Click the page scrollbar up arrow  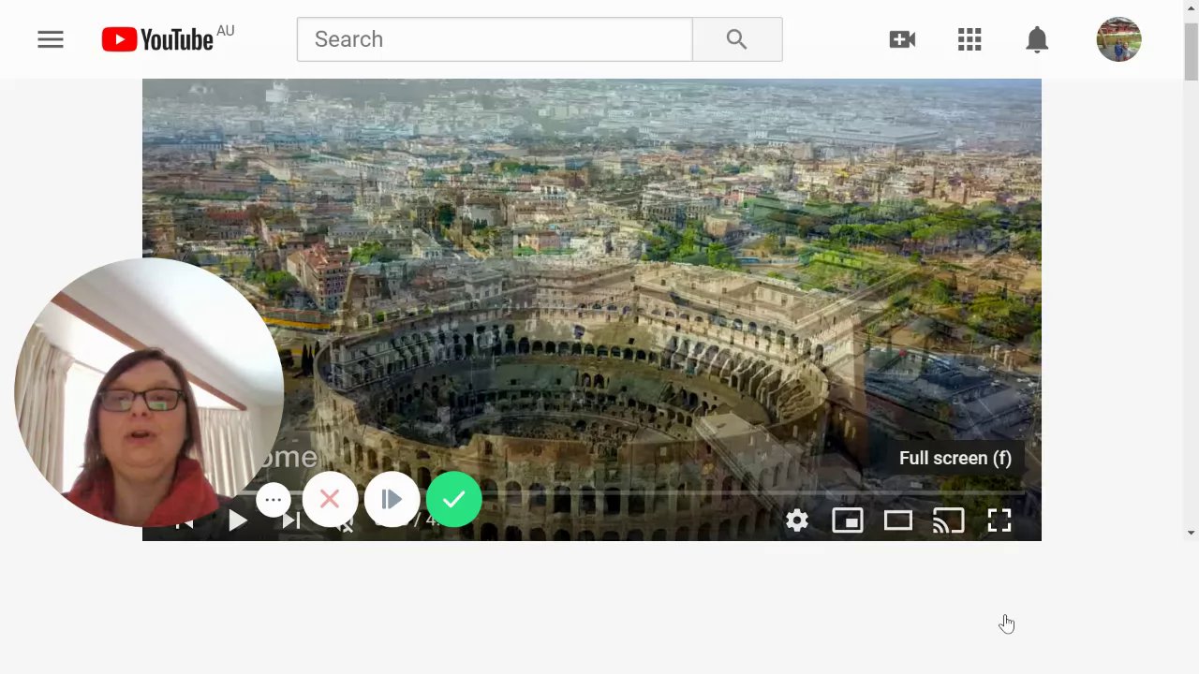1191,9
